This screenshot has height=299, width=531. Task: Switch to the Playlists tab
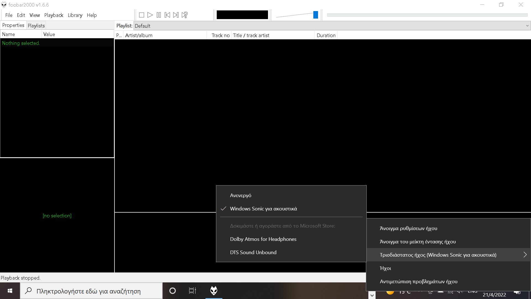tap(36, 25)
